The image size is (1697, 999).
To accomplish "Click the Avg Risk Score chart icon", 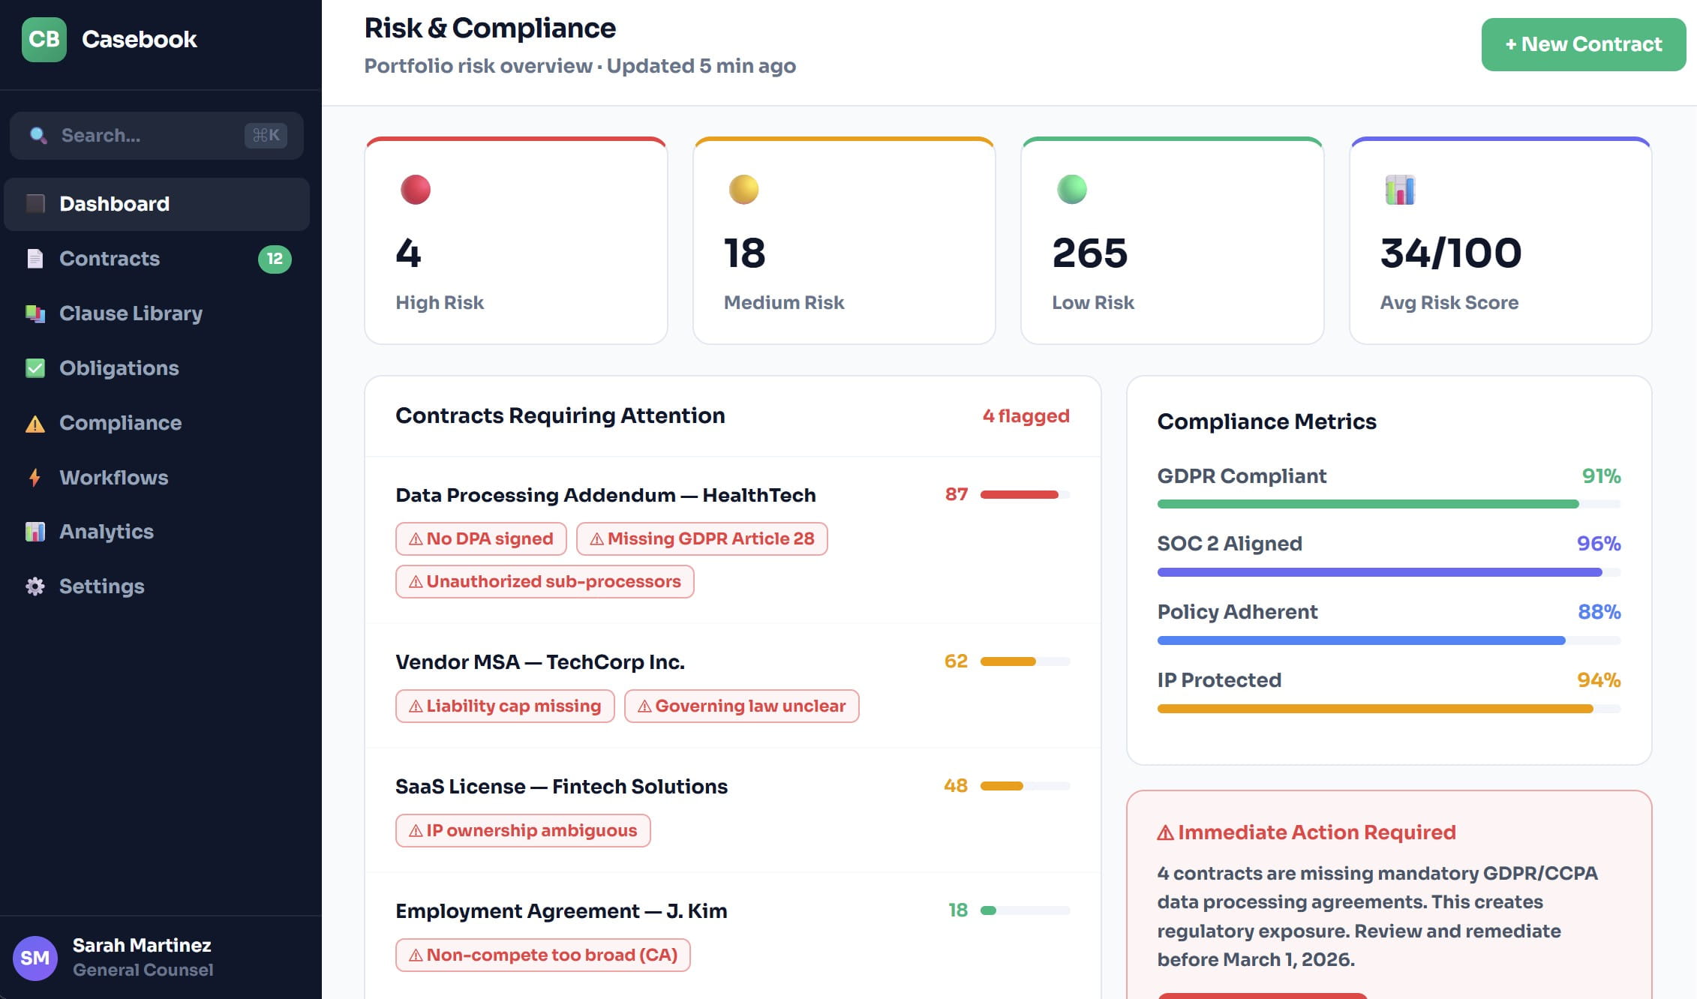I will click(x=1399, y=190).
